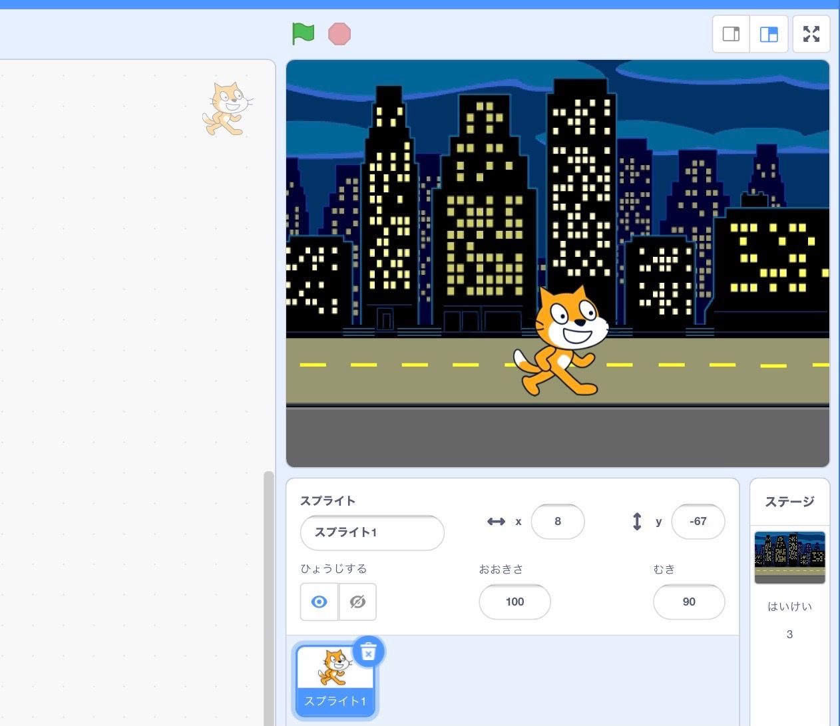Delete スプライト1 using the trash icon

click(x=369, y=653)
